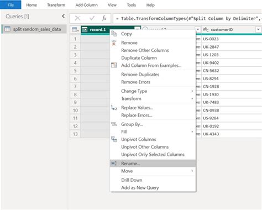Expand the Transform submenu in context menu

pos(153,98)
